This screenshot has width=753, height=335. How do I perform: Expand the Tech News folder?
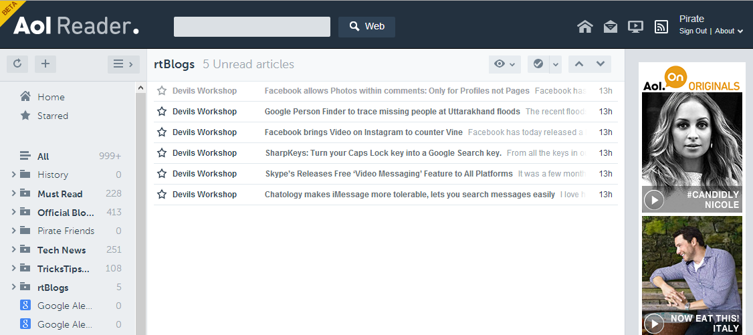(x=13, y=249)
